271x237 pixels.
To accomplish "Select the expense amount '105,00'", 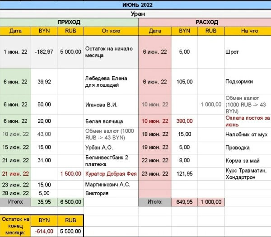I will click(184, 82).
